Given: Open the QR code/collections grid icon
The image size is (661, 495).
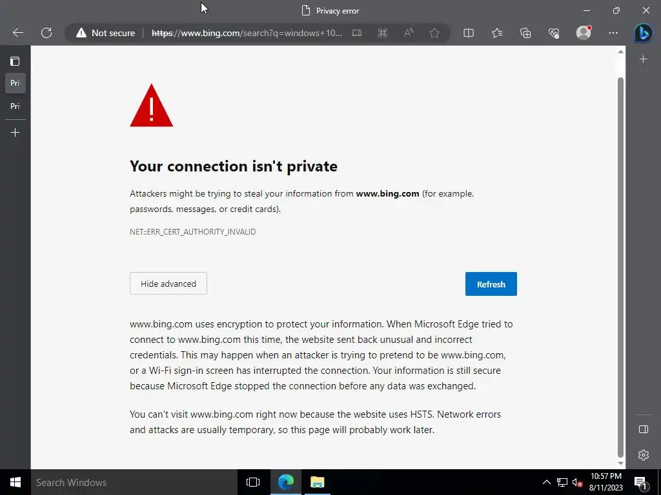Looking at the screenshot, I should (x=382, y=33).
